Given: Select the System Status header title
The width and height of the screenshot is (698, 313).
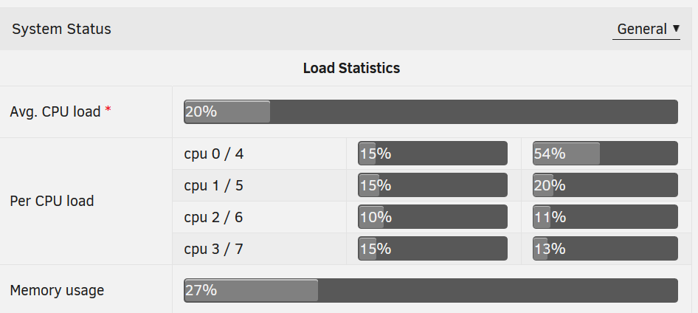Looking at the screenshot, I should click(x=61, y=29).
